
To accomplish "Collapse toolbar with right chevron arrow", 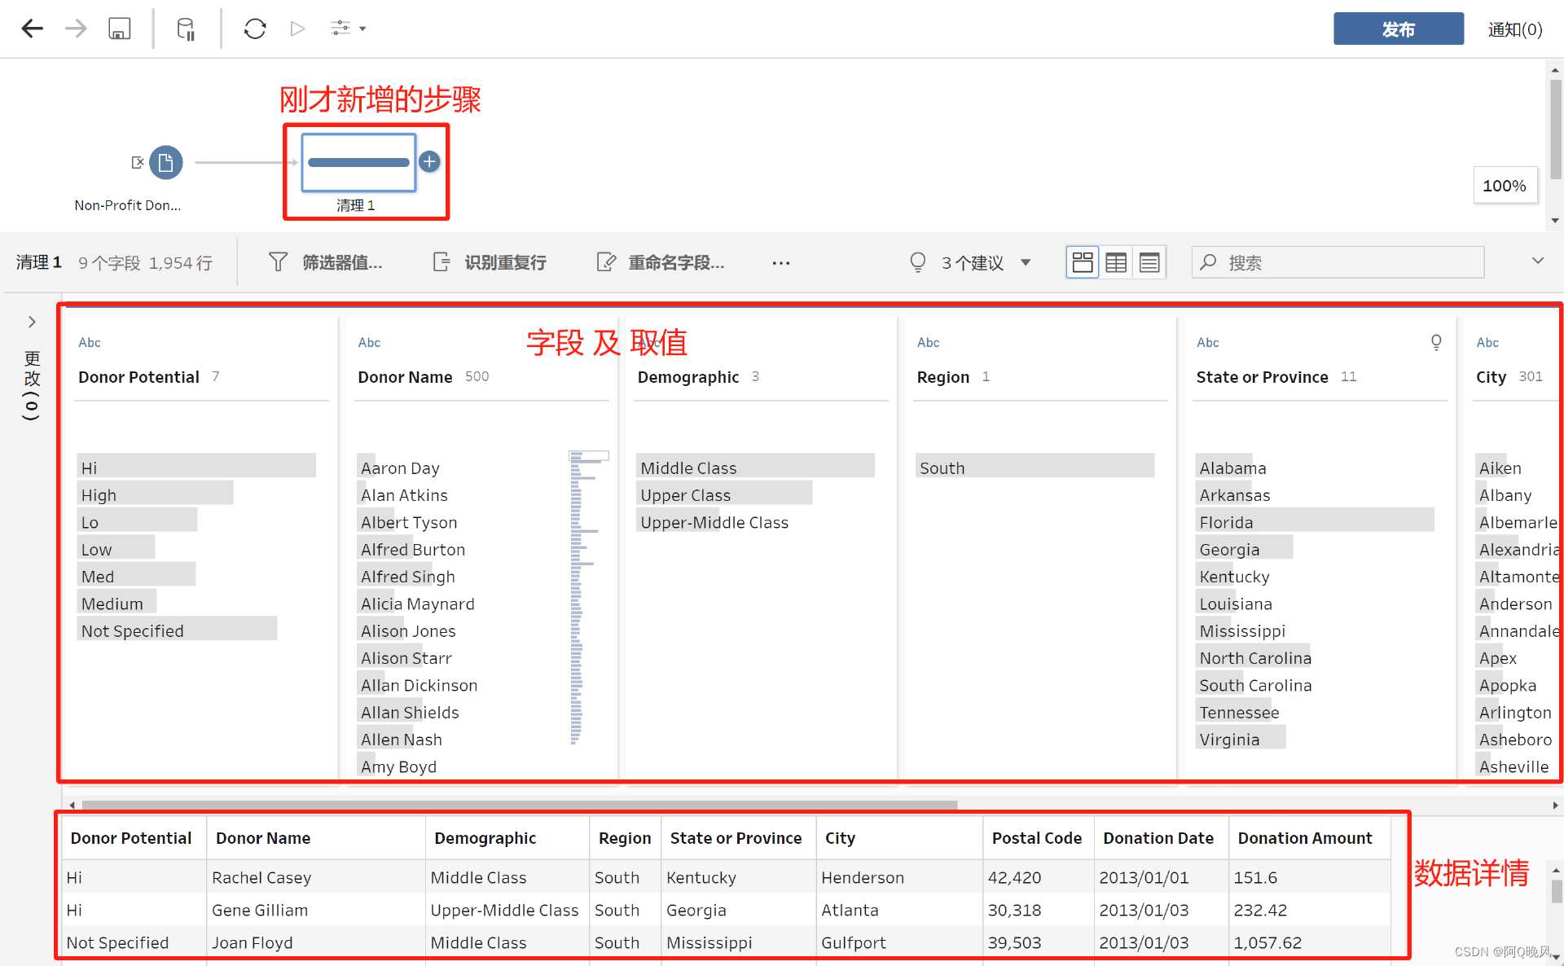I will tap(1537, 261).
